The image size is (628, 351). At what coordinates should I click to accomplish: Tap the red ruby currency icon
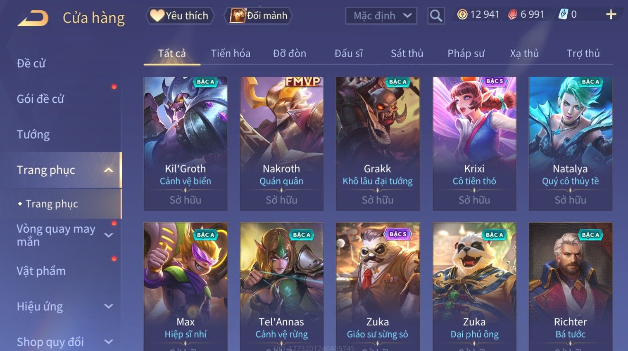512,15
